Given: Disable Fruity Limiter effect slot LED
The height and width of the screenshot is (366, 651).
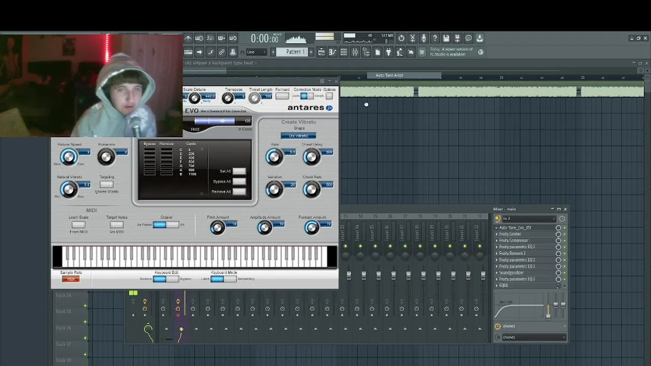Looking at the screenshot, I should point(564,234).
